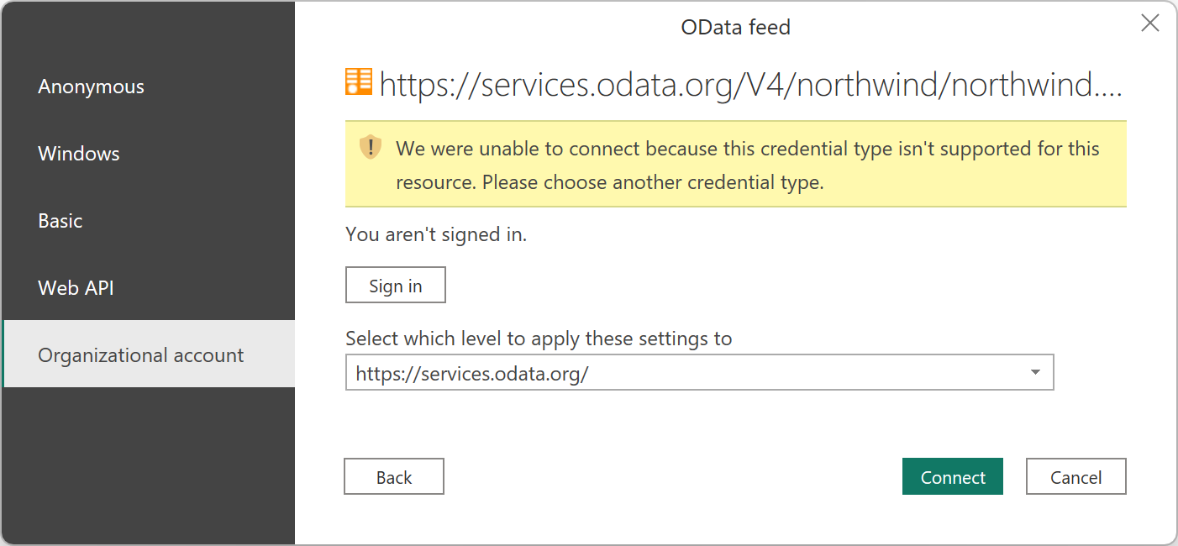
Task: Select the Windows credential type
Action: [x=78, y=153]
